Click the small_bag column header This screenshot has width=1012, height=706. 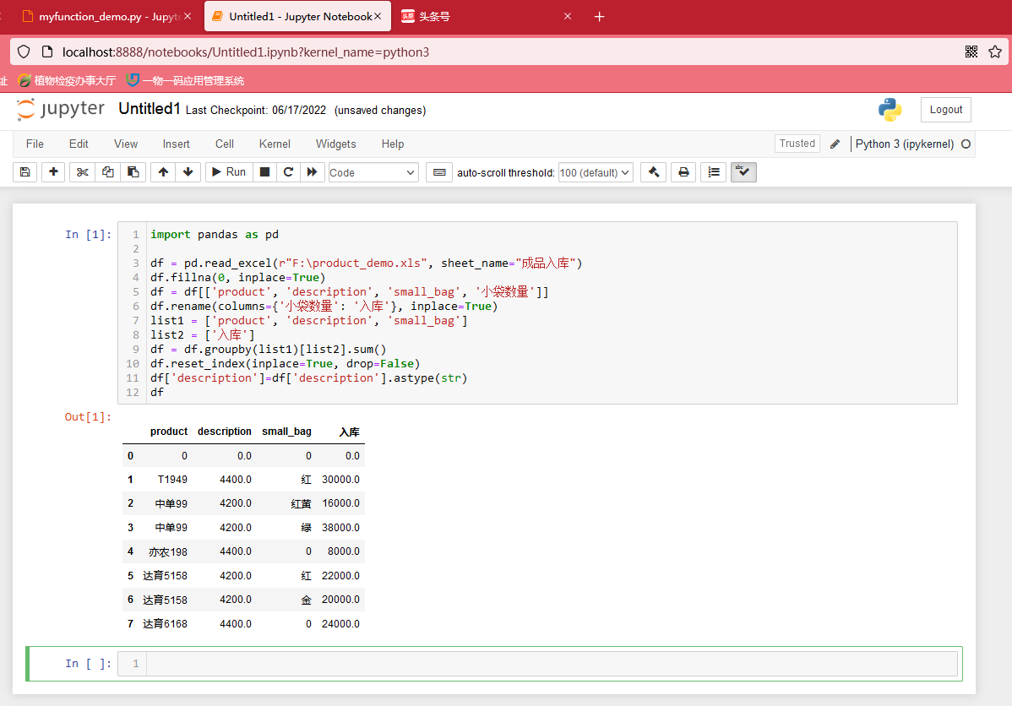coord(286,431)
